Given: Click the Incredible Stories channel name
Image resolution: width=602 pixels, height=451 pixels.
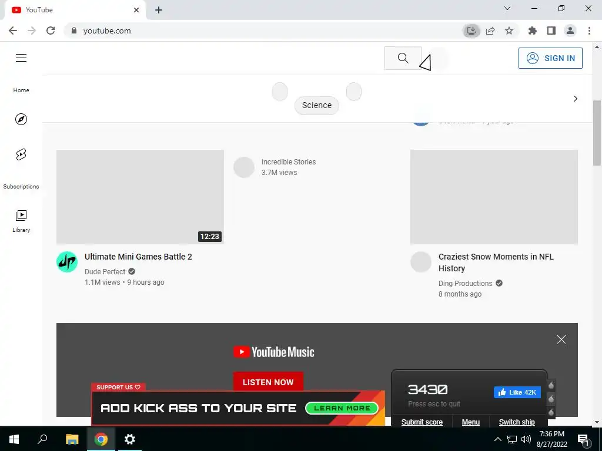Looking at the screenshot, I should (289, 162).
